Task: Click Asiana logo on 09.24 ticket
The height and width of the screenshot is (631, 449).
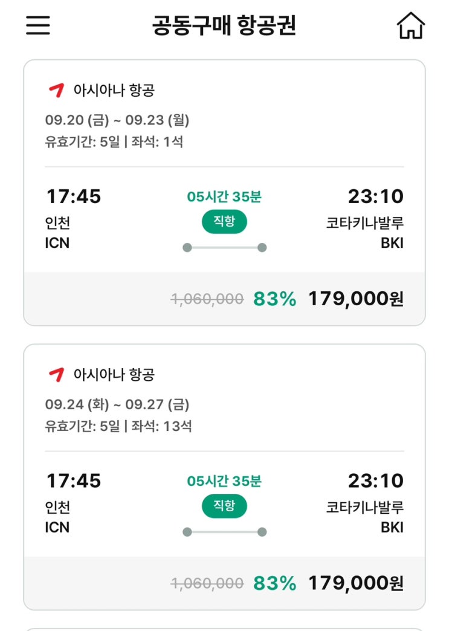Action: tap(56, 375)
